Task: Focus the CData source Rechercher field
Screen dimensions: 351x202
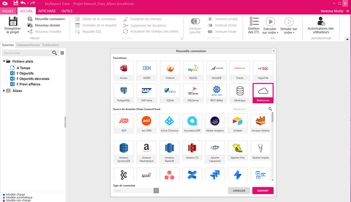Action: [x=250, y=109]
